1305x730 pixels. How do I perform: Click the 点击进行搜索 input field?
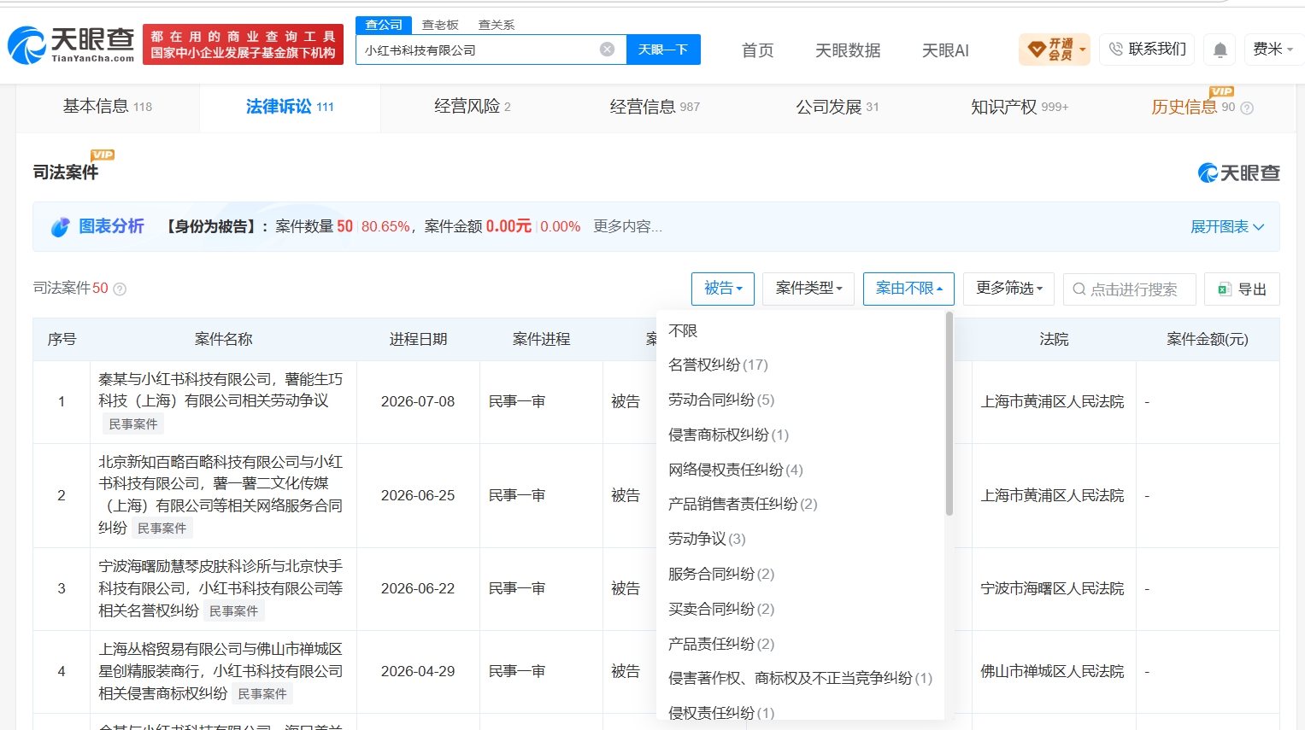[1129, 289]
